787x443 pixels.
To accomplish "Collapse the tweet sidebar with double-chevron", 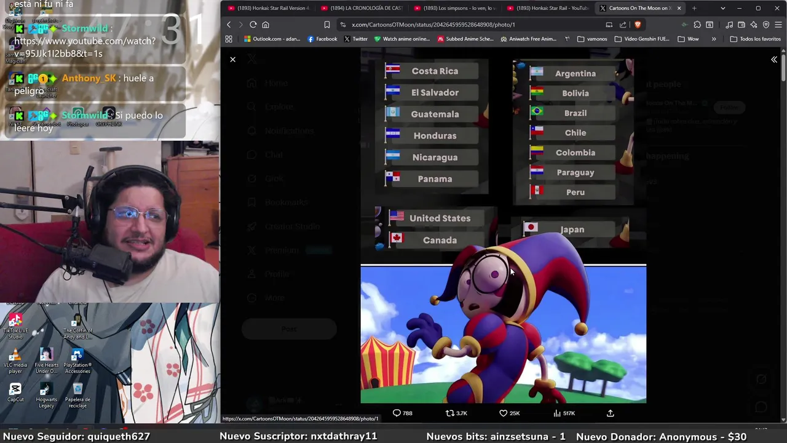I will point(774,60).
